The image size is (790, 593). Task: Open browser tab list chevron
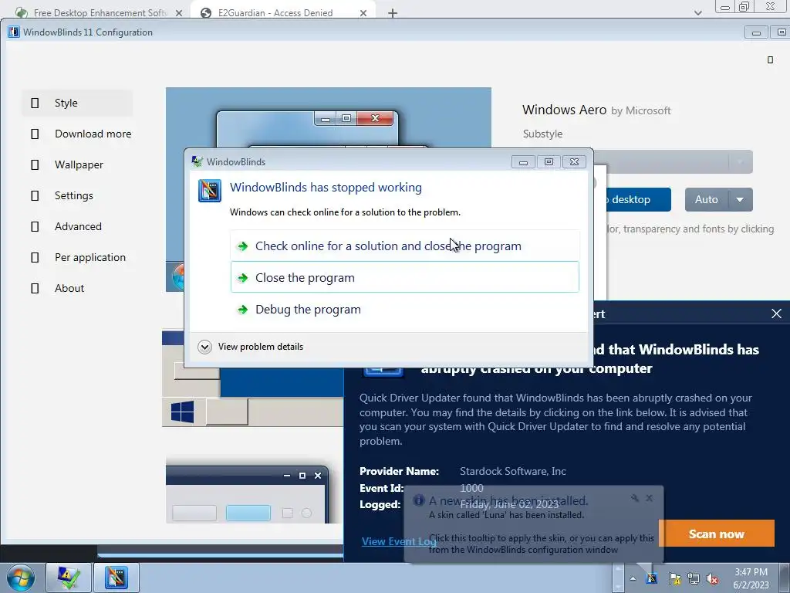[697, 13]
